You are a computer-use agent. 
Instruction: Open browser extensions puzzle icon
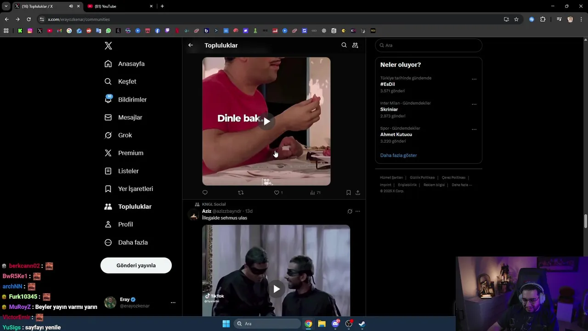pos(543,19)
